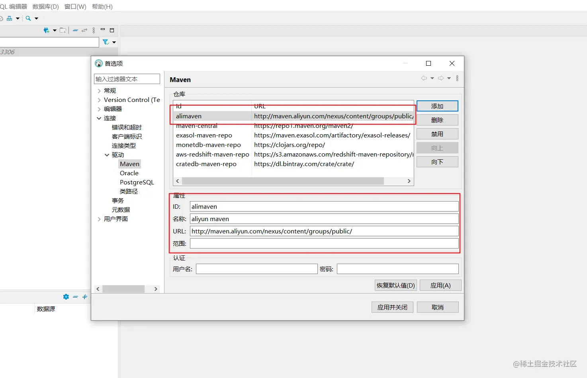Expand the 用户界面 tree node
Viewport: 587px width, 378px height.
(x=99, y=219)
